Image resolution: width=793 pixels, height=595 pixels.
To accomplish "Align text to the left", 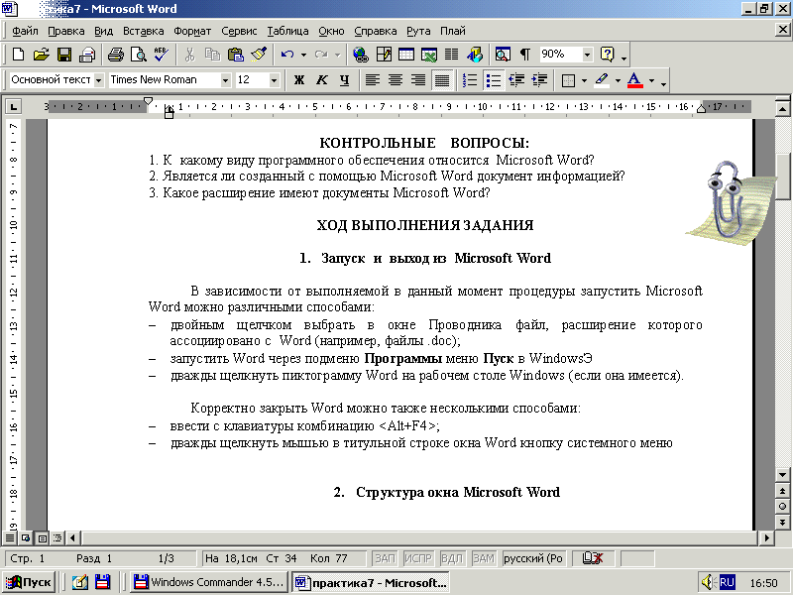I will pos(373,80).
